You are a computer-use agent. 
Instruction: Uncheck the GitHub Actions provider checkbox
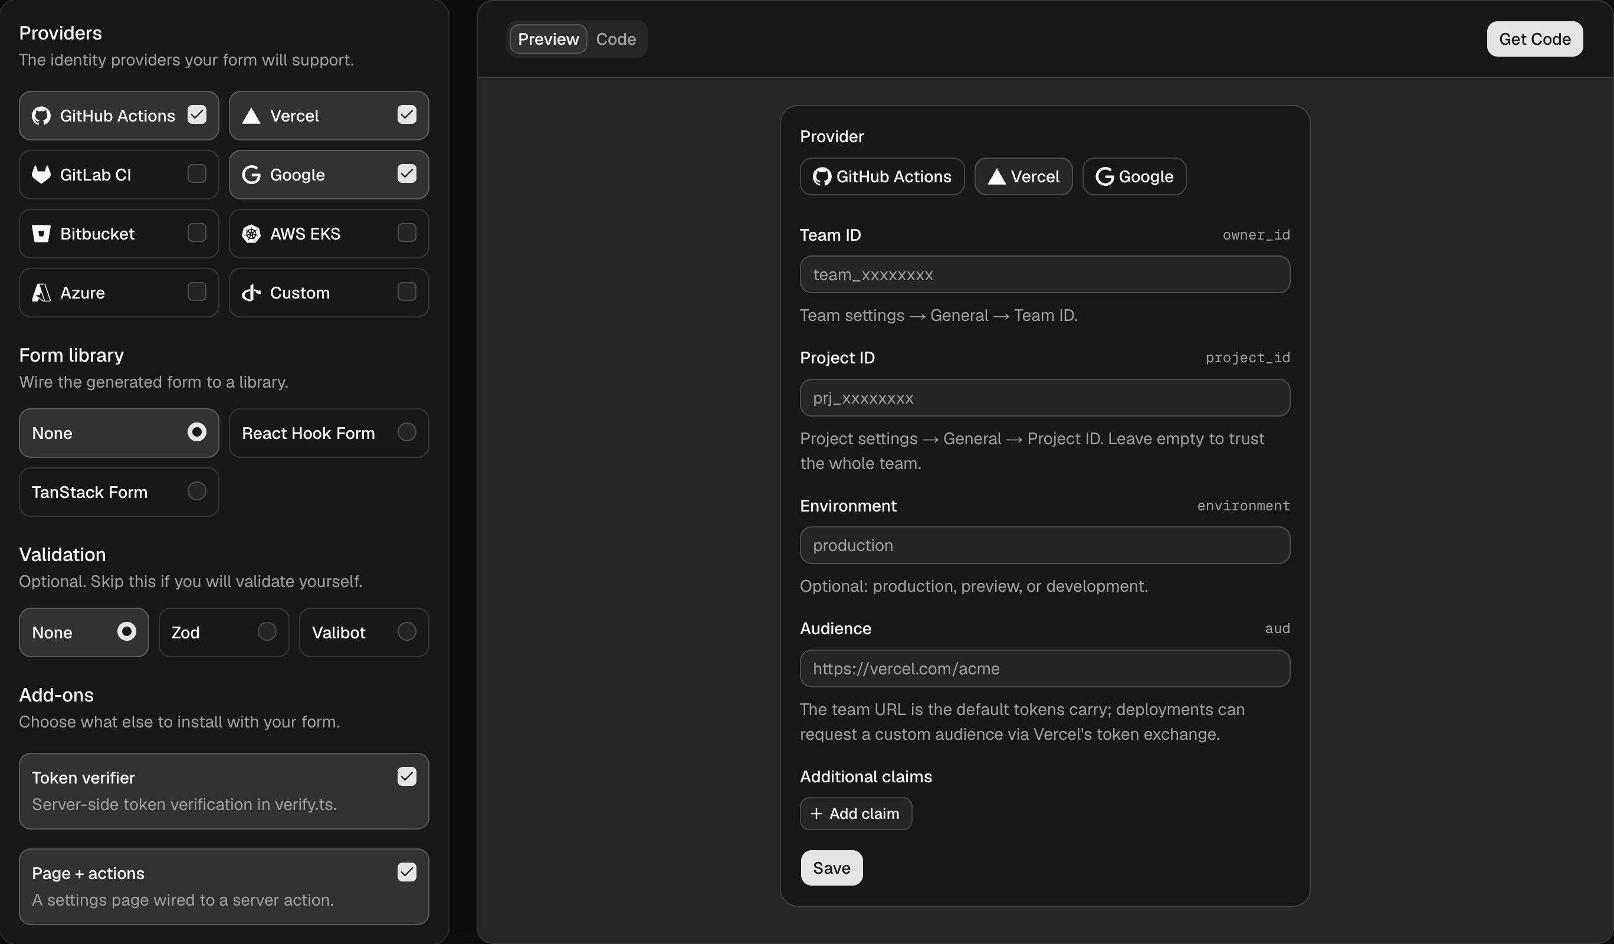click(x=196, y=114)
